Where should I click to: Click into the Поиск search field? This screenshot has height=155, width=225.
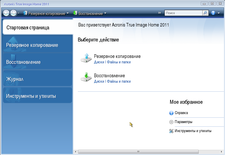pos(183,13)
